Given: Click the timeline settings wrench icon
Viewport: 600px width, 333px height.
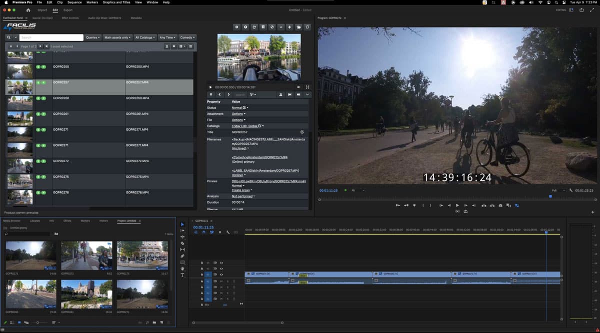Looking at the screenshot, I should (227, 232).
